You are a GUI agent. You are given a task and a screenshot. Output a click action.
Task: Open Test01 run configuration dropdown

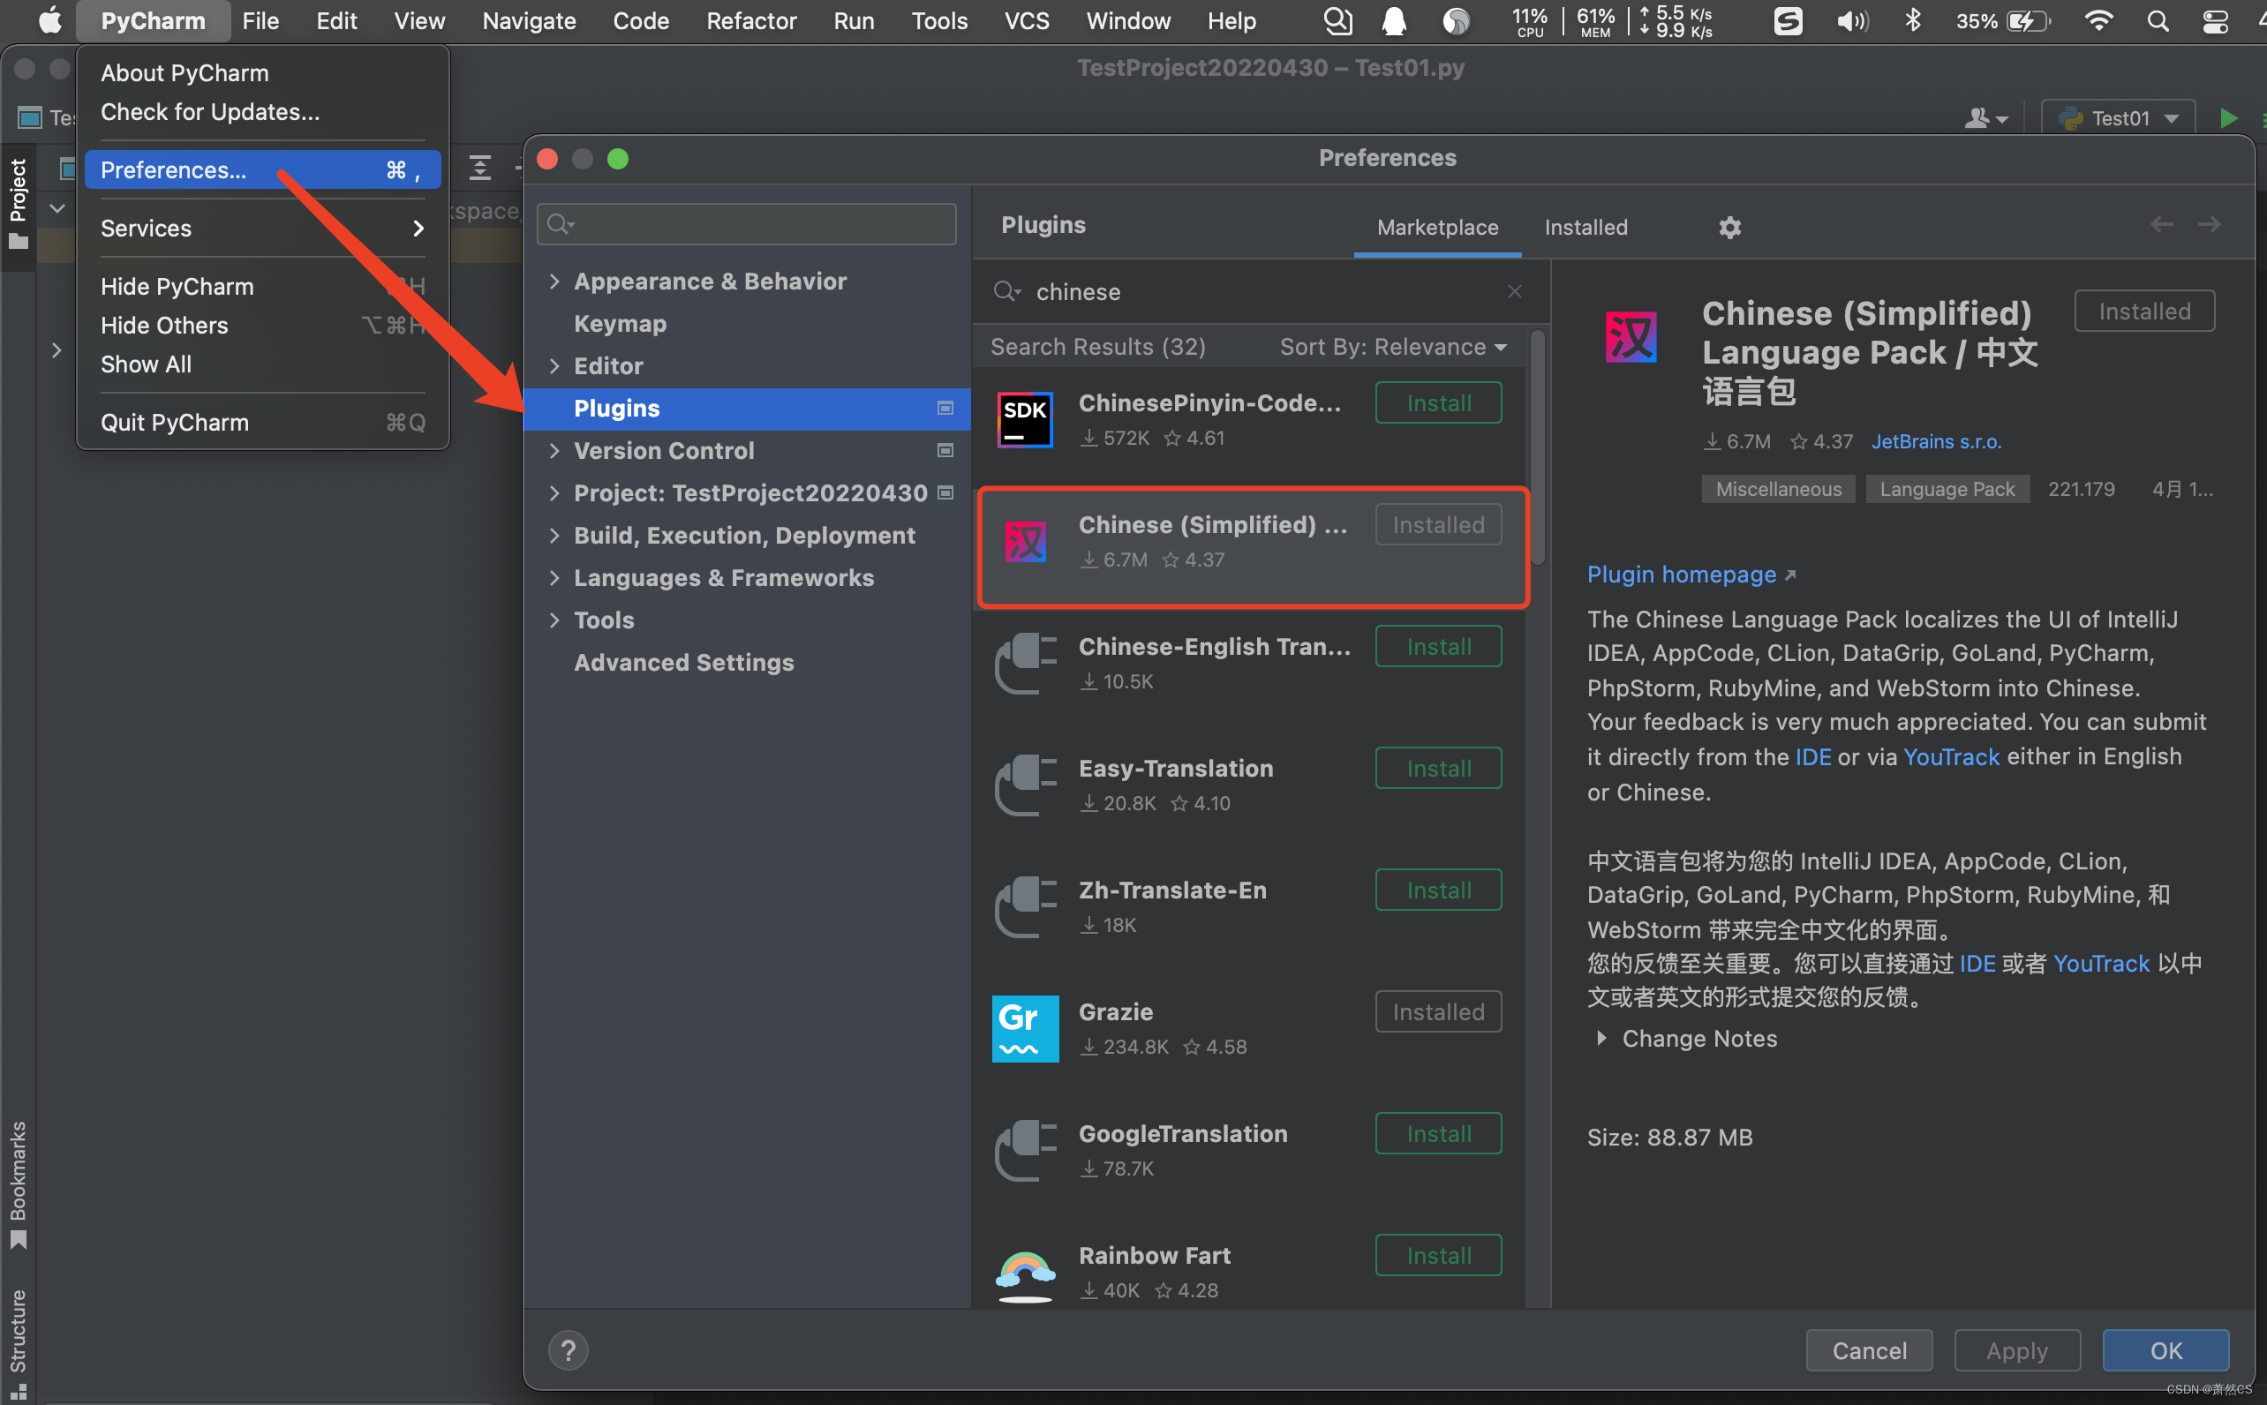coord(2120,118)
